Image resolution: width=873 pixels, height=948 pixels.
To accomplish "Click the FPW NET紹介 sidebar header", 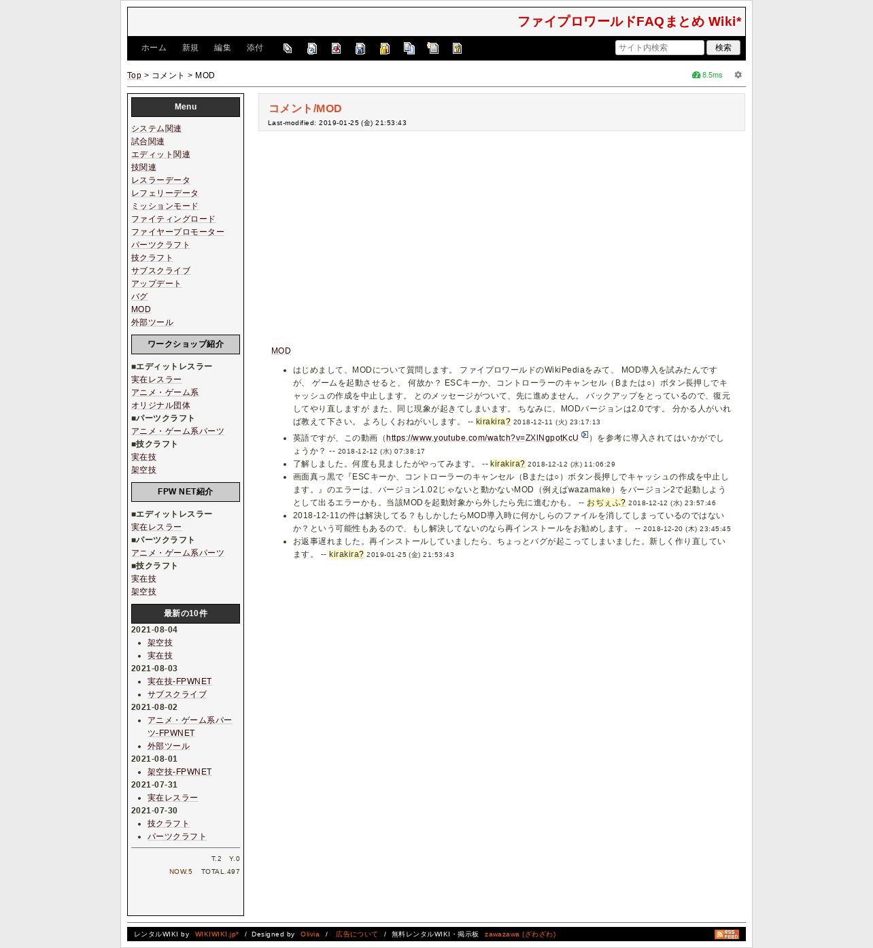I will (186, 492).
